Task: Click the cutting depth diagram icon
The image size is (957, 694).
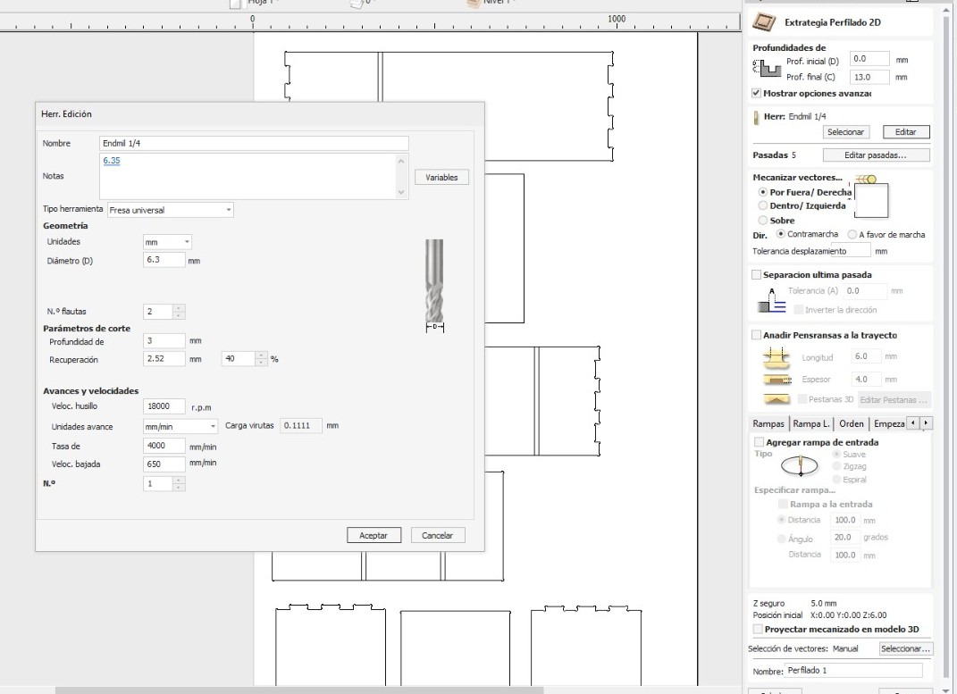Action: (767, 68)
